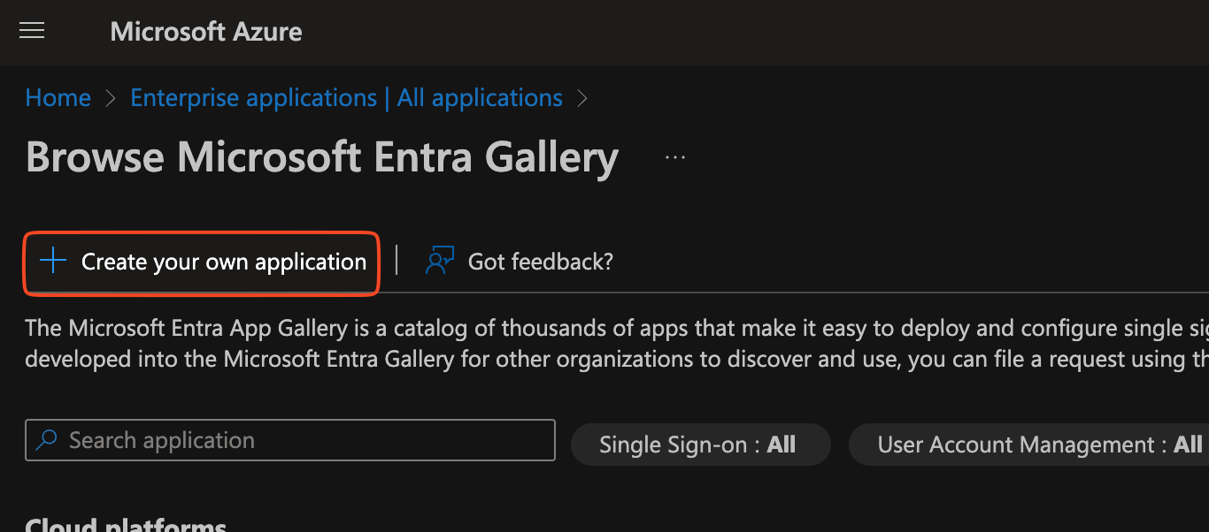This screenshot has height=532, width=1209.
Task: Click the magnifier icon in search box
Action: tap(47, 440)
